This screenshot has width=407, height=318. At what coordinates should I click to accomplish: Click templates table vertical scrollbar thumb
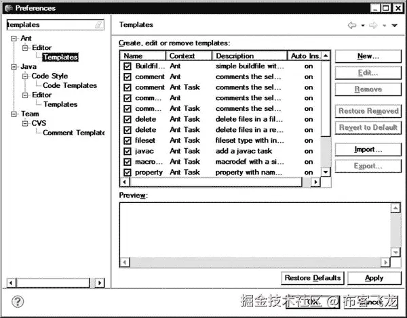326,98
